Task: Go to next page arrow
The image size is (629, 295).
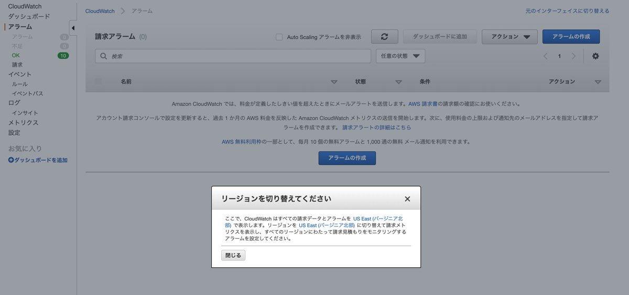Action: point(573,56)
